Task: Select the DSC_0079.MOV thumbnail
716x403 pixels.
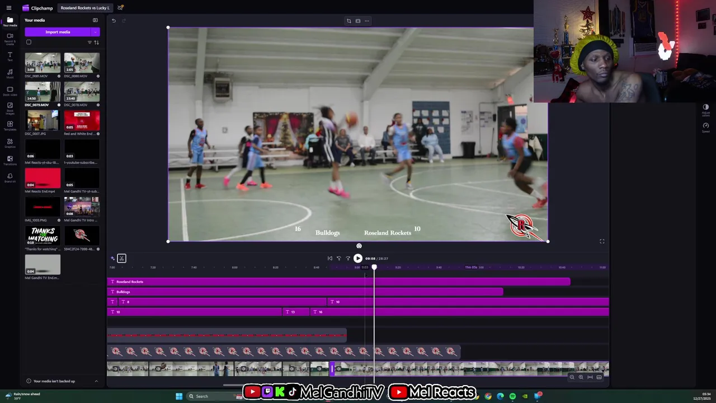Action: pos(43,92)
